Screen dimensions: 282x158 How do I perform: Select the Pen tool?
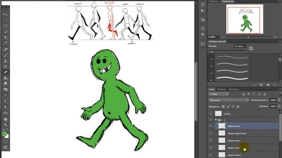tap(5, 95)
